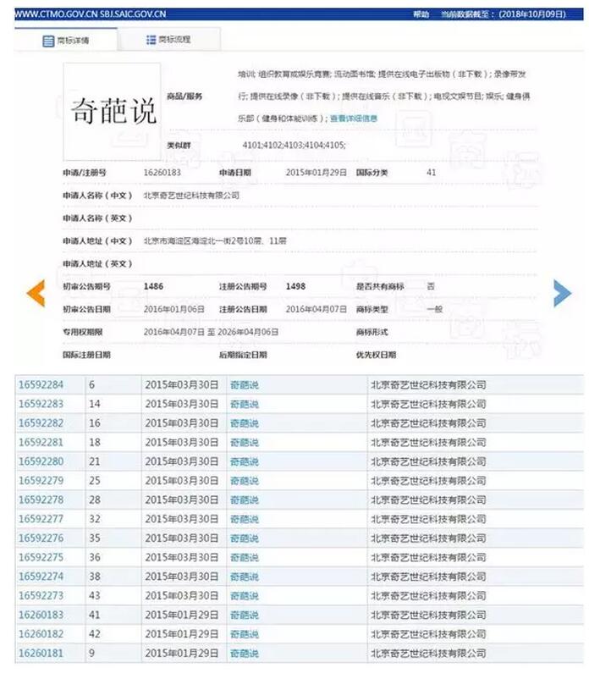Open registration number 16592276
The width and height of the screenshot is (589, 679).
[x=41, y=538]
